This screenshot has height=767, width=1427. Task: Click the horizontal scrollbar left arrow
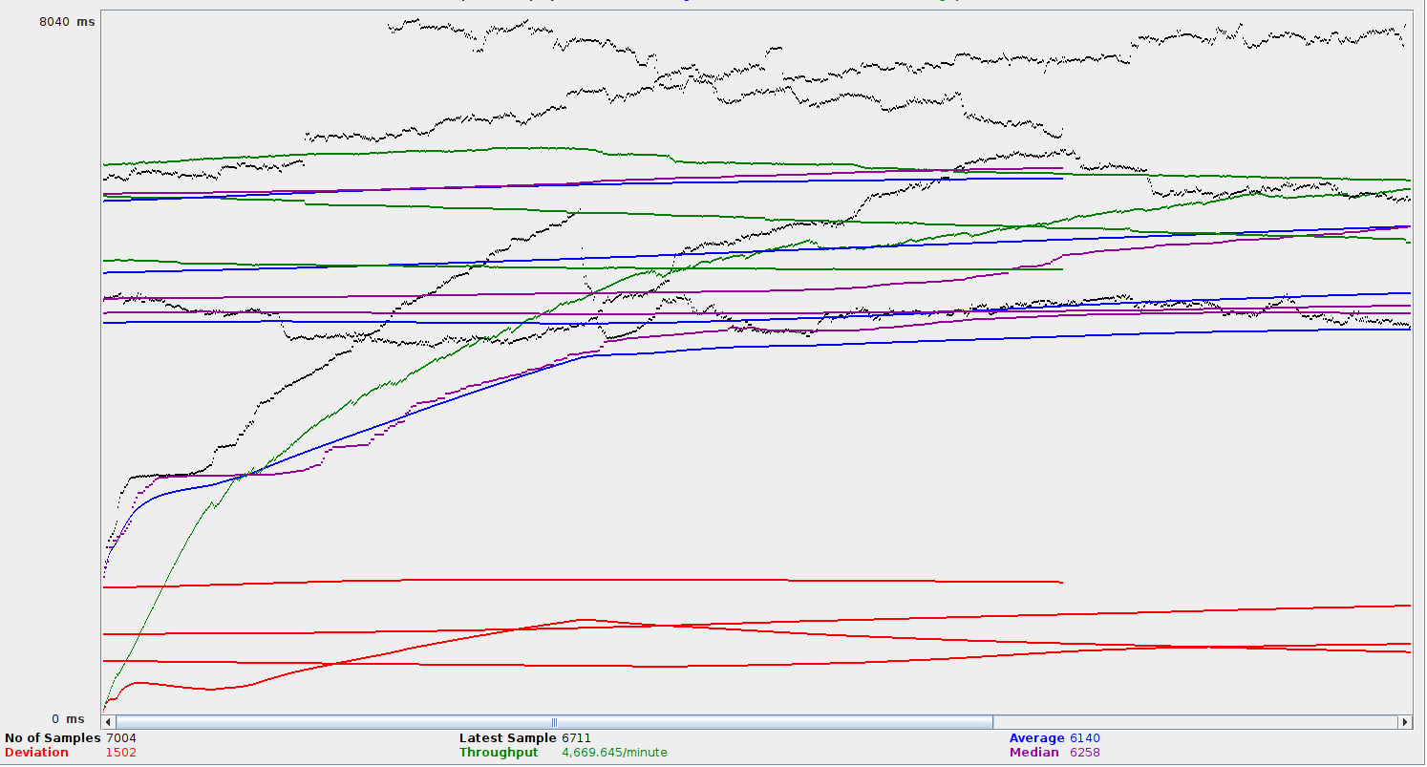coord(108,723)
